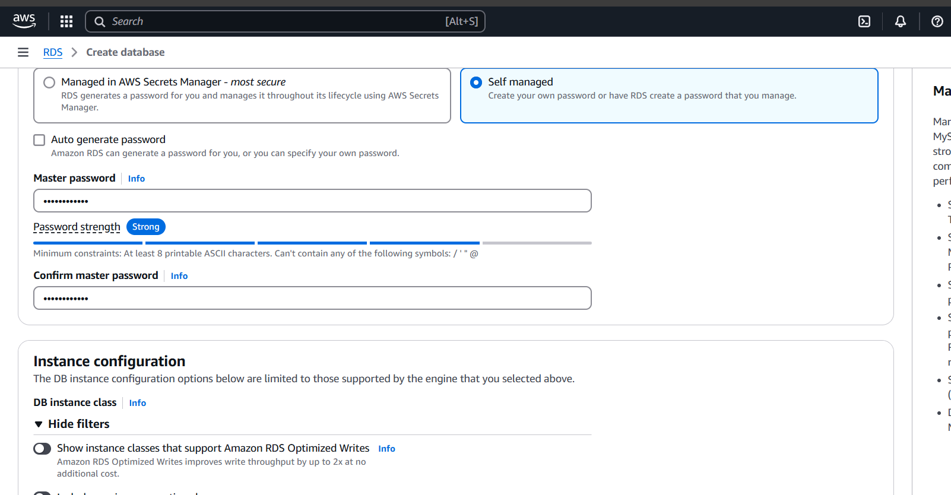
Task: Click the Instance configuration heading
Action: click(x=109, y=361)
